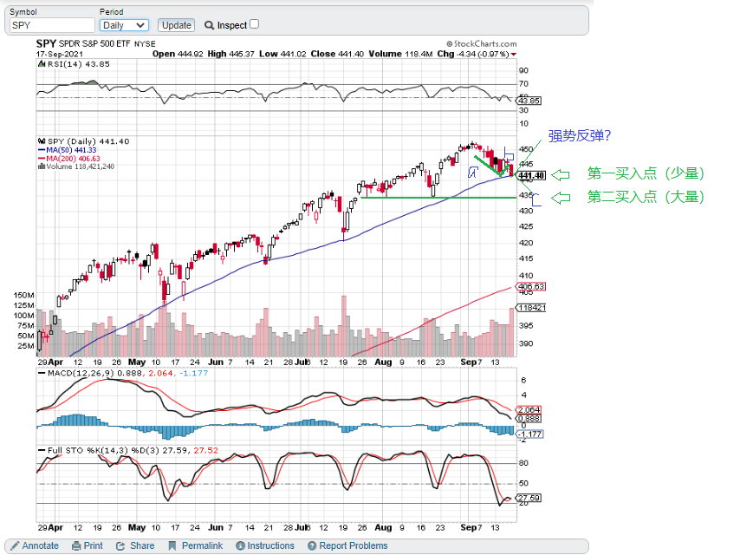753x555 pixels.
Task: Click the green arrow beside 第一买入点
Action: click(x=562, y=173)
